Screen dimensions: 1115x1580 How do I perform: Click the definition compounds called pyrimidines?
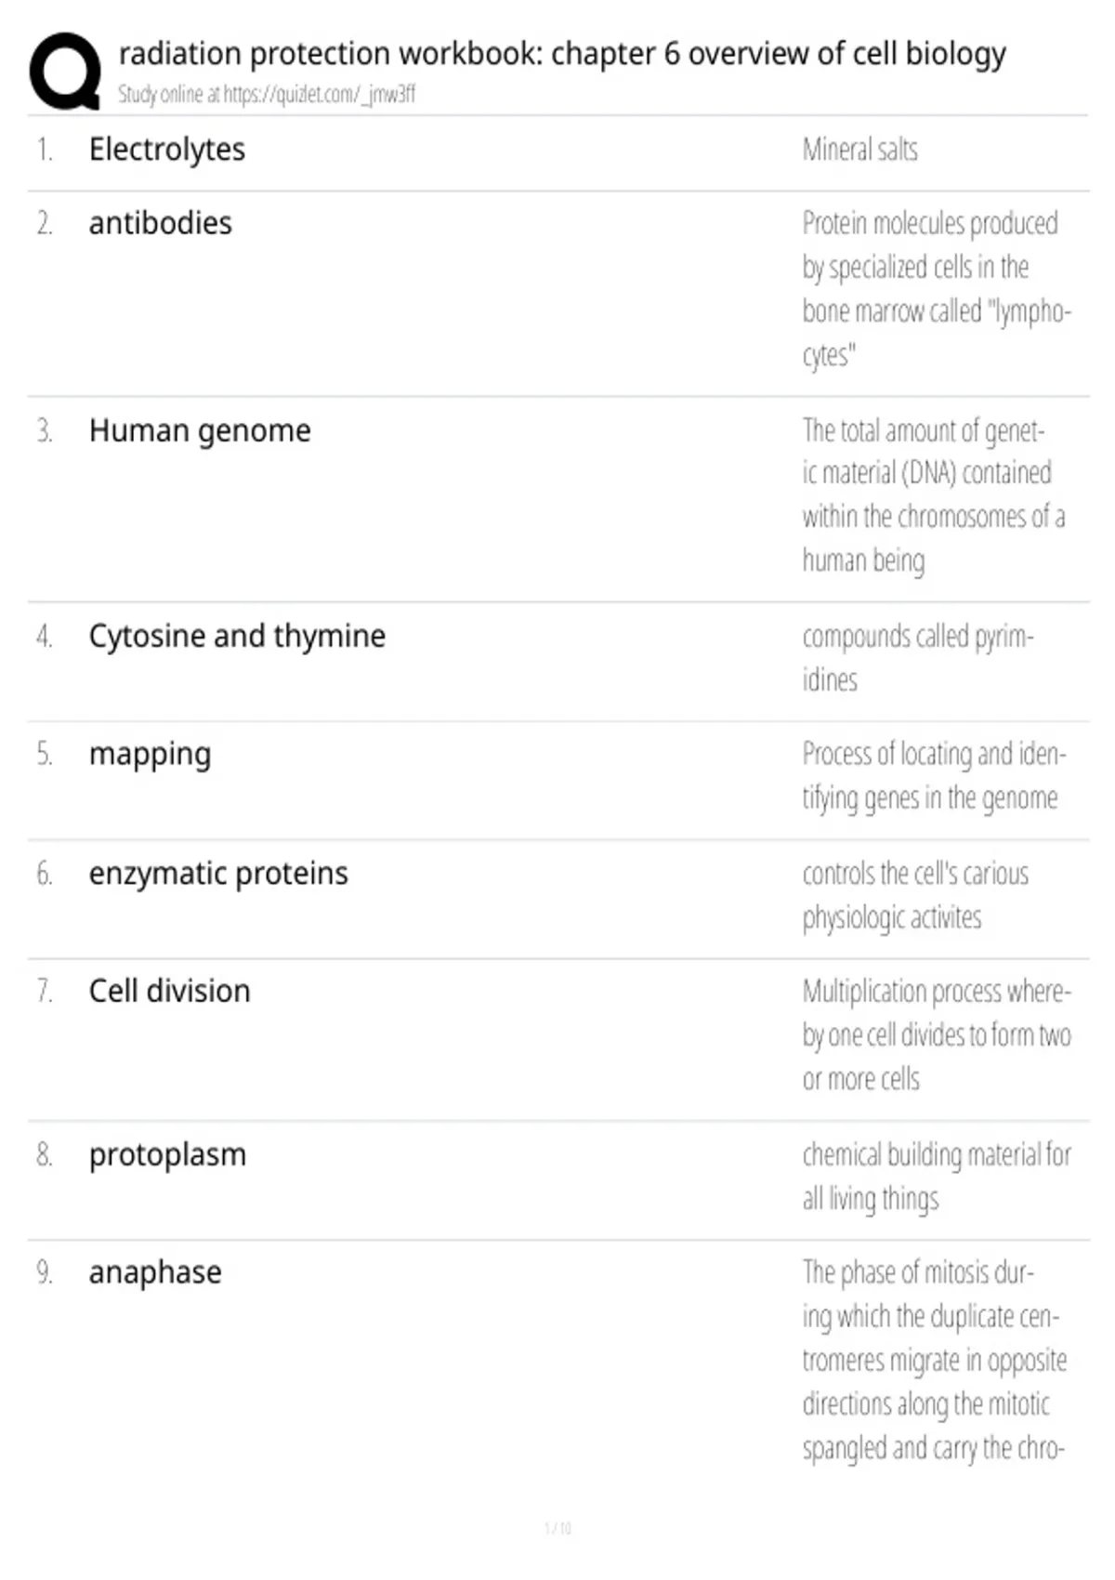click(x=918, y=658)
